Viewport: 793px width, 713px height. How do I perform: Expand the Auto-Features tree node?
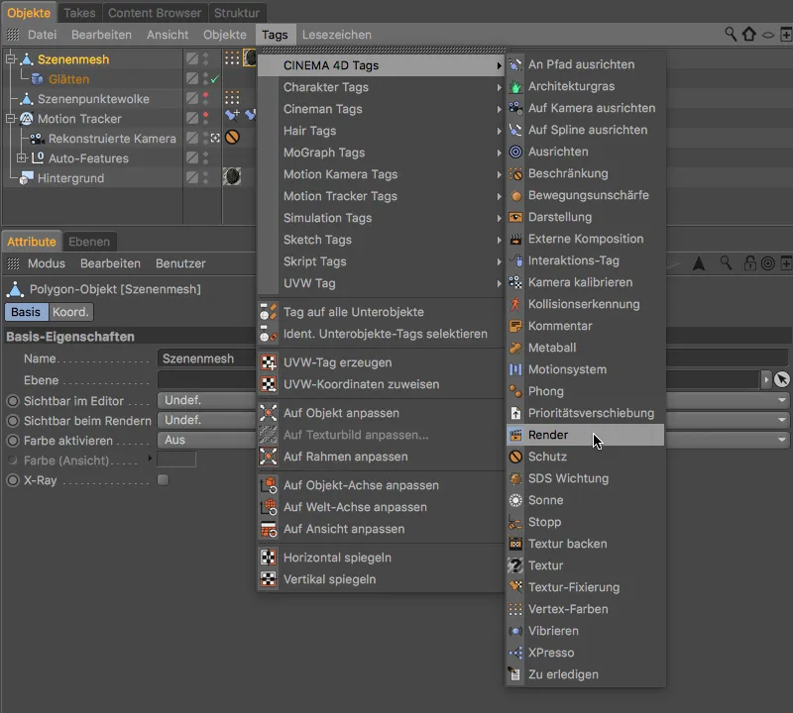(21, 157)
